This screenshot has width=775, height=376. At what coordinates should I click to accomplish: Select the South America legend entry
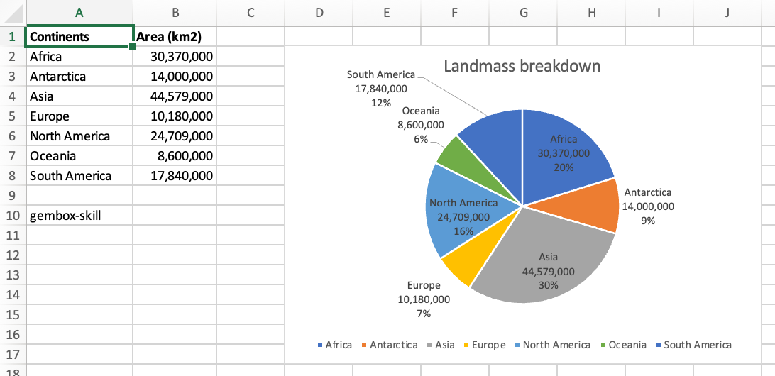(x=697, y=345)
